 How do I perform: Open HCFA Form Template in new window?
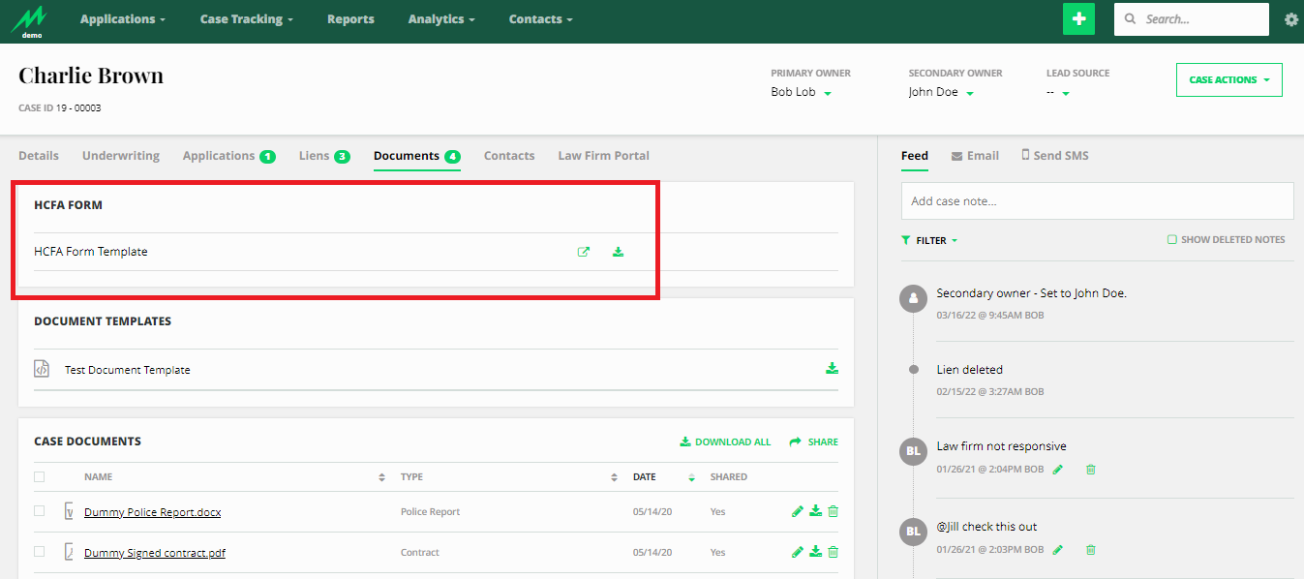(x=584, y=251)
